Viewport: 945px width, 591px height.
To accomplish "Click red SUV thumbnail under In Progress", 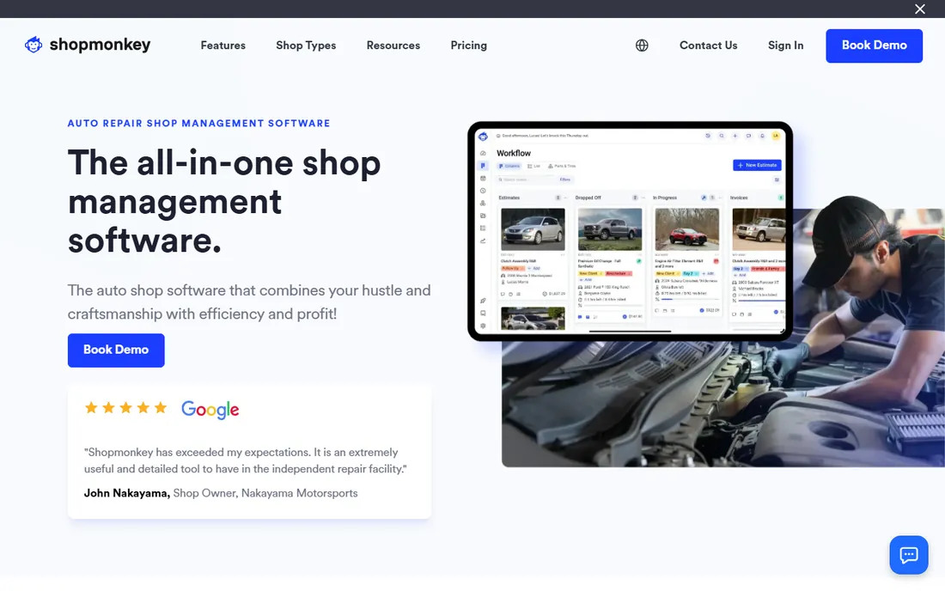I will point(687,229).
